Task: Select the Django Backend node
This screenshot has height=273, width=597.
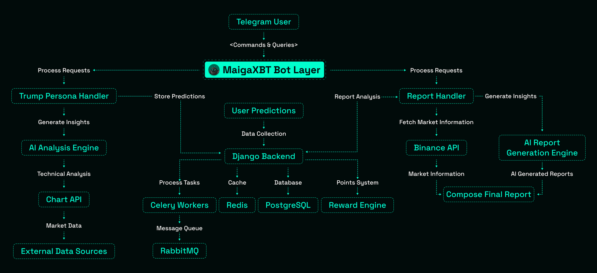Action: (264, 156)
